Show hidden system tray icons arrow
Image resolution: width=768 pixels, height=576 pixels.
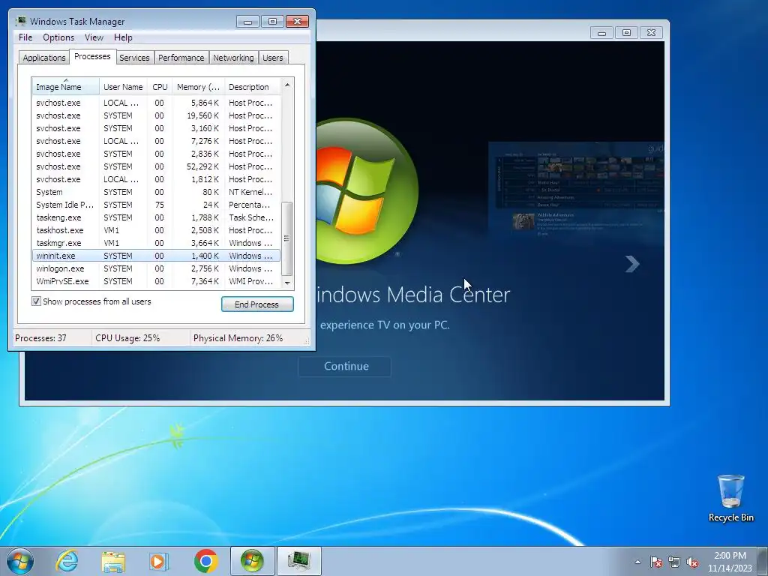click(637, 562)
